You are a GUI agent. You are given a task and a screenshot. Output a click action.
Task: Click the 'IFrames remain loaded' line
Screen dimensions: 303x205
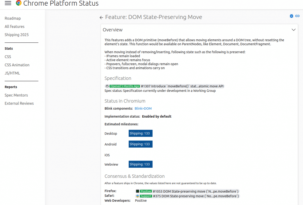point(122,56)
